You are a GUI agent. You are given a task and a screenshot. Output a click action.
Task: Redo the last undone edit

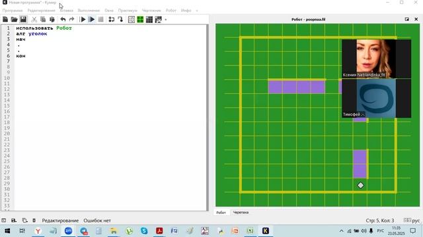tap(72, 19)
